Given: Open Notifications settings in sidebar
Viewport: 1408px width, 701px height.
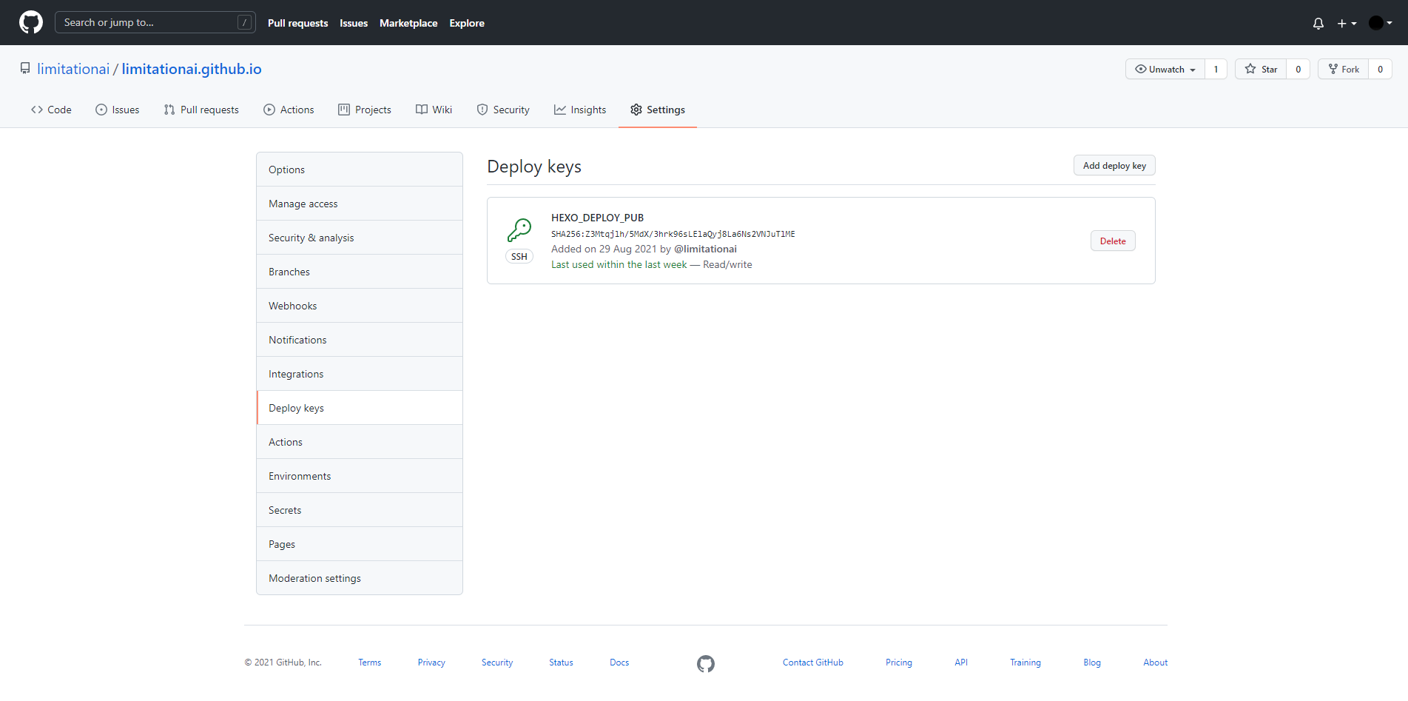Looking at the screenshot, I should coord(360,340).
